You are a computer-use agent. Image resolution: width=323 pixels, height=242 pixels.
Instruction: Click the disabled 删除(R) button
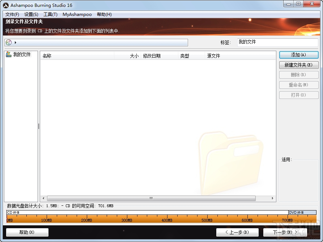pyautogui.click(x=298, y=75)
